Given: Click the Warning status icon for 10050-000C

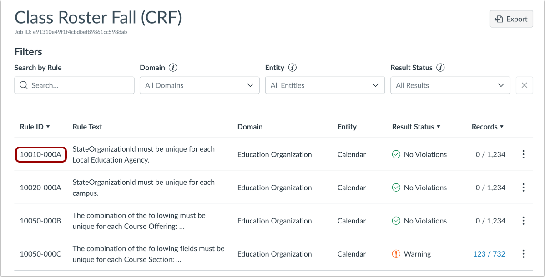Looking at the screenshot, I should tap(396, 254).
